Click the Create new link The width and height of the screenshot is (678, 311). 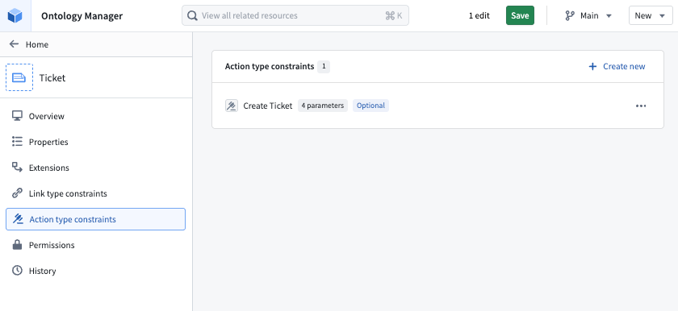coord(617,66)
